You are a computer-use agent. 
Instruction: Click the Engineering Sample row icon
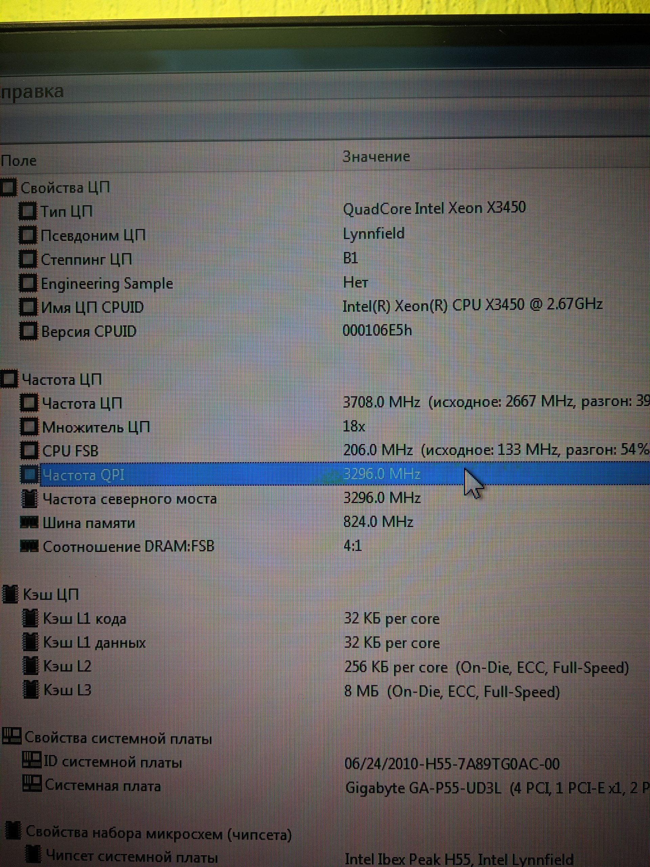coord(28,283)
